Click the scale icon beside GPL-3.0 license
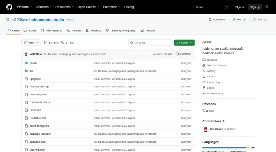The image size is (276, 152). [x=204, y=65]
